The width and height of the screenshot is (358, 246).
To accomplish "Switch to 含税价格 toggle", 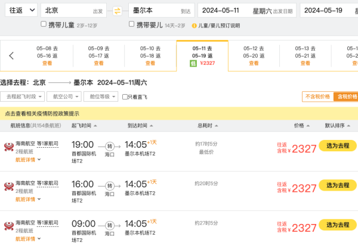I will pyautogui.click(x=347, y=96).
